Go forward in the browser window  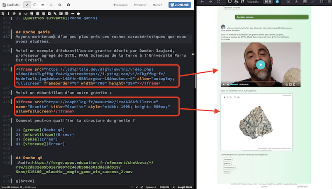(210, 2)
